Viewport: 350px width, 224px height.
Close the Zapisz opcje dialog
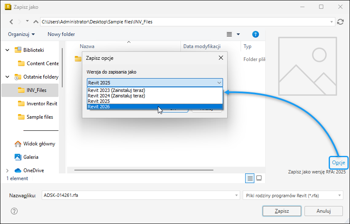(221, 58)
